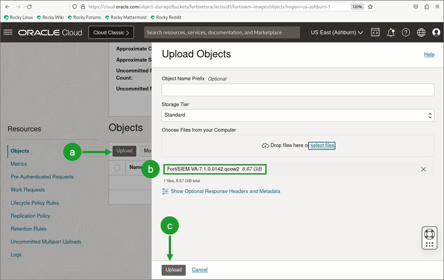The image size is (444, 280).
Task: Open the US East (Ashburn) region dropdown
Action: [x=336, y=32]
